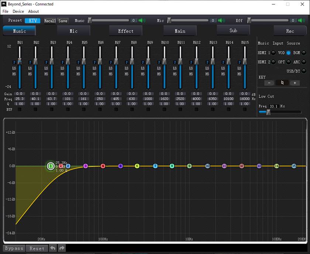310x254 pixels.
Task: Choose USB/BT input source
Action: pyautogui.click(x=304, y=71)
